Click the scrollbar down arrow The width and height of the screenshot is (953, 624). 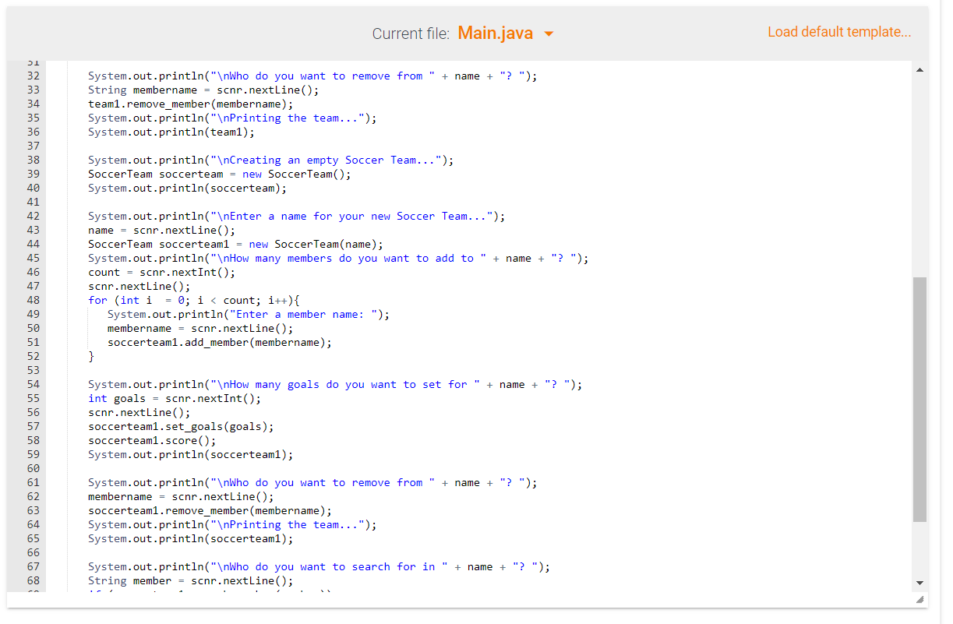point(919,581)
